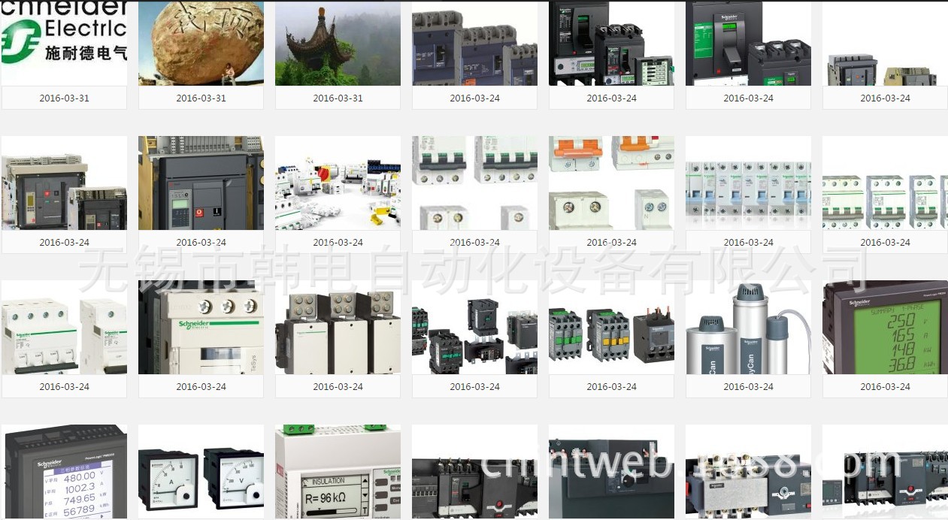Open the analog ammeter and voltmeter pair thumbnail

pos(201,472)
